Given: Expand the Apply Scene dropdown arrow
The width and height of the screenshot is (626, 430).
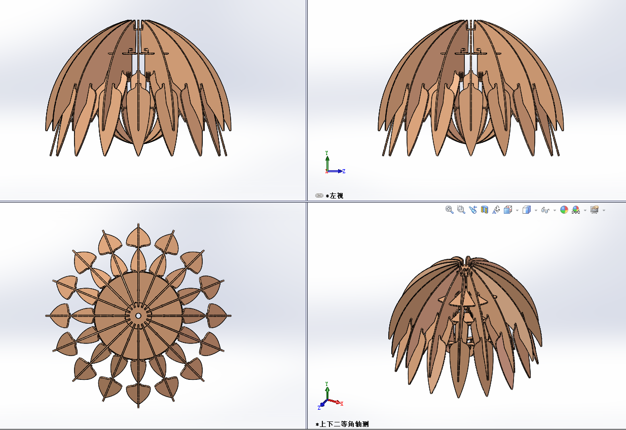Looking at the screenshot, I should click(x=585, y=210).
